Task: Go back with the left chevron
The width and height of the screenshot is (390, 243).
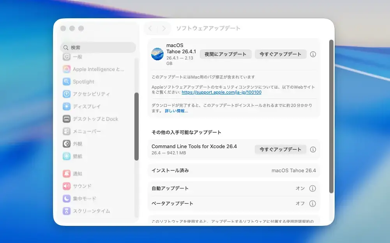Action: coord(150,28)
